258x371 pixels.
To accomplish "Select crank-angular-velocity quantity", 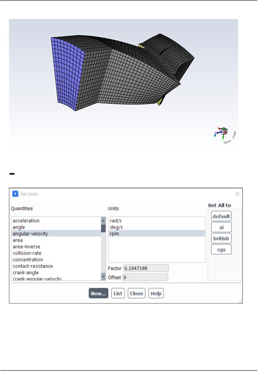I will 56,279.
